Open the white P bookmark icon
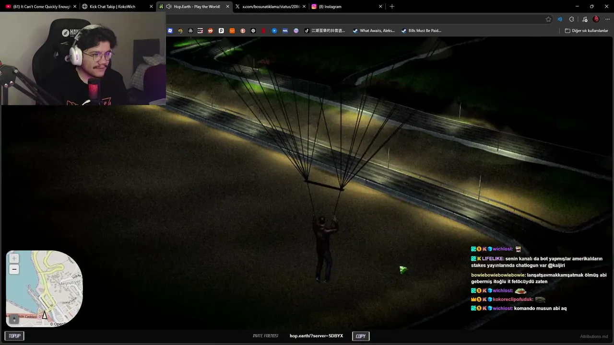The width and height of the screenshot is (614, 345). 221,31
